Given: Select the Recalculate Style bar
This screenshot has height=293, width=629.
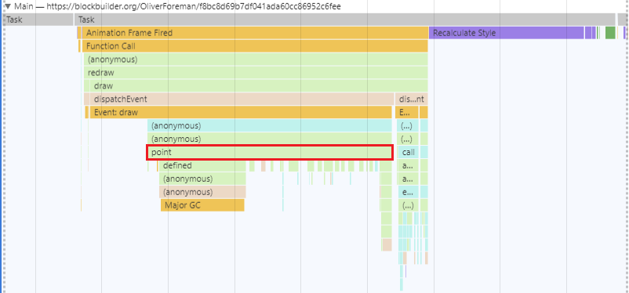Looking at the screenshot, I should pyautogui.click(x=506, y=33).
